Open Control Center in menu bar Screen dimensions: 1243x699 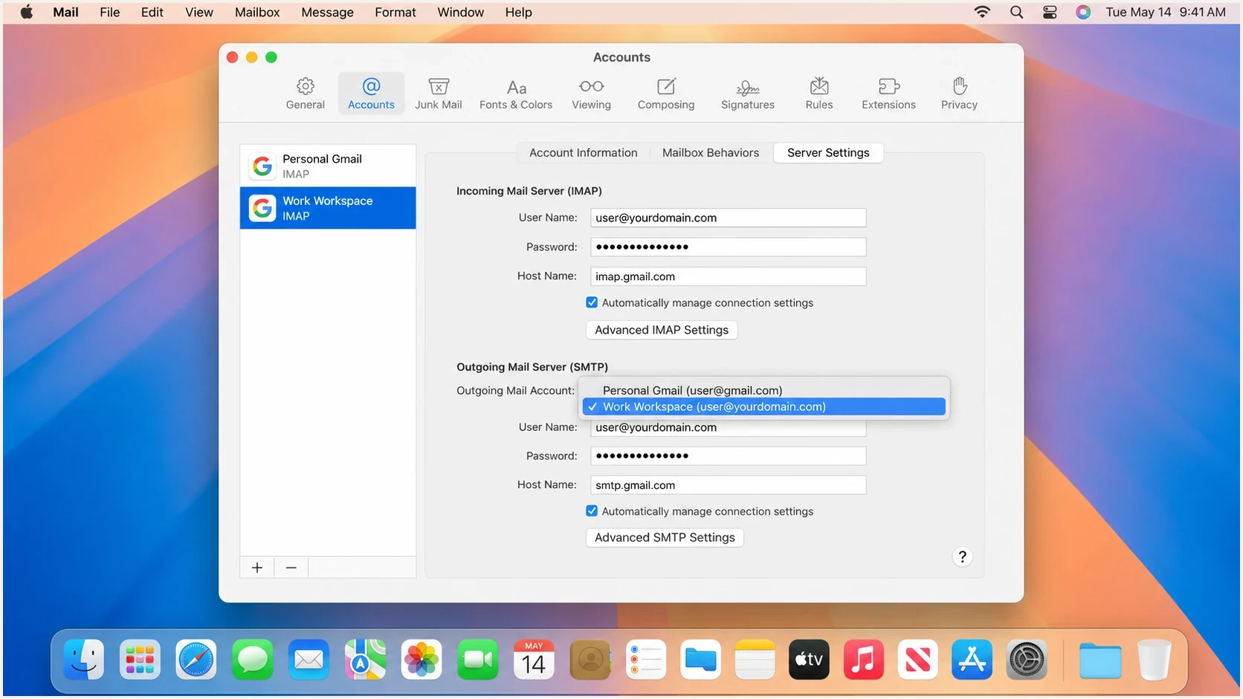click(x=1050, y=12)
